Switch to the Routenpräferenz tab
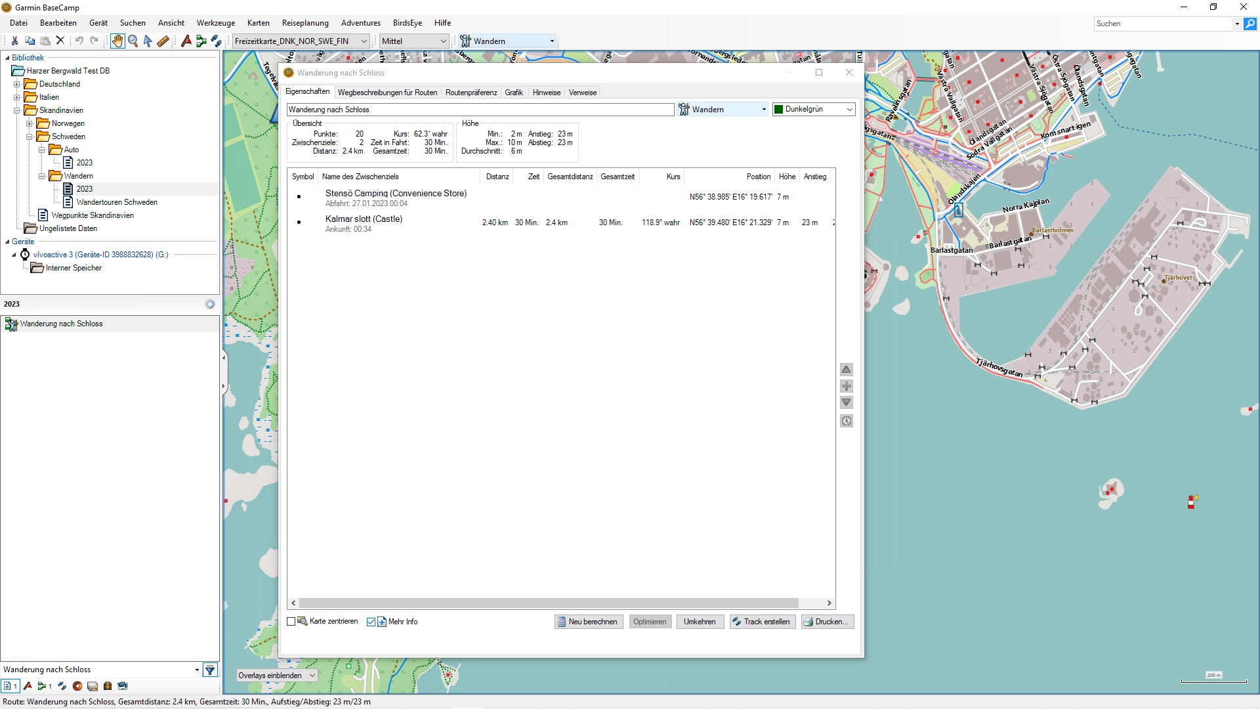 coord(471,92)
